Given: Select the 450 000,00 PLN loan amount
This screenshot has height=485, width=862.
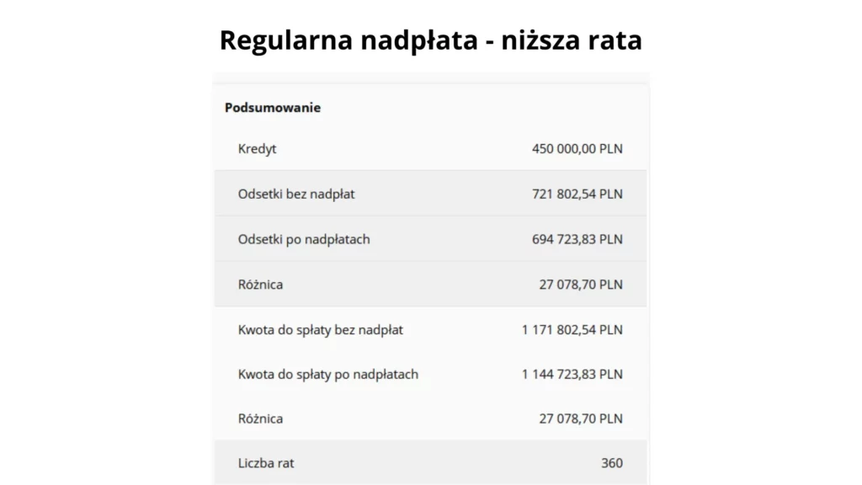Looking at the screenshot, I should tap(577, 148).
